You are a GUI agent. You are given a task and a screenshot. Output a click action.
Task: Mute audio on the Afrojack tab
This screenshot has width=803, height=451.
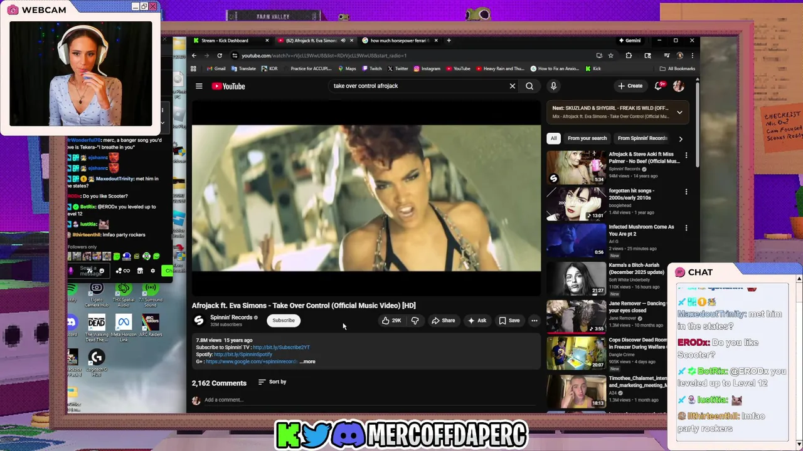(x=343, y=41)
